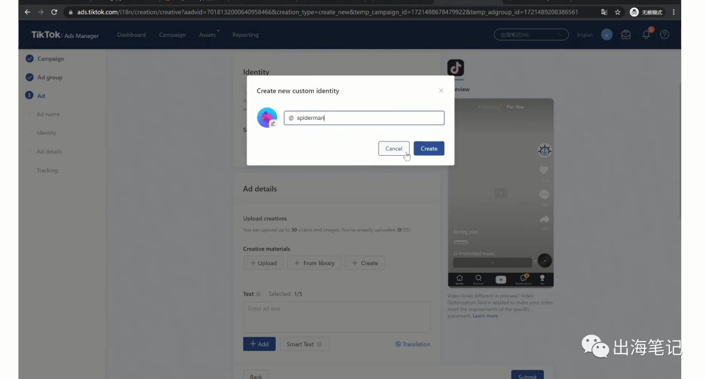706x379 pixels.
Task: Click the page vertical scrollbar
Action: [x=680, y=151]
